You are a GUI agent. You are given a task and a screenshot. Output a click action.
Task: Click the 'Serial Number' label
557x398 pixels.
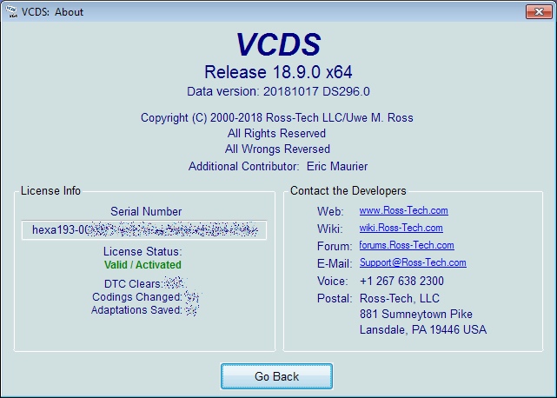(146, 211)
